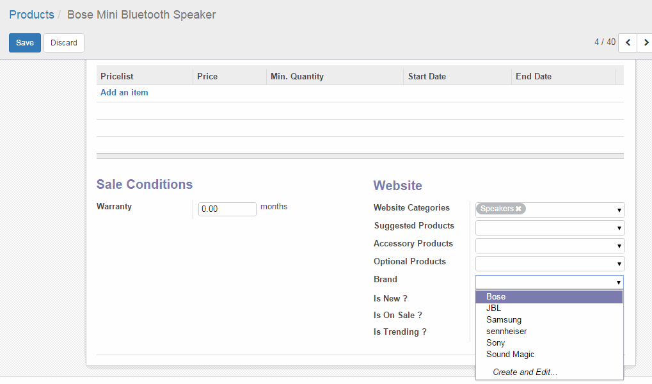Click the Pricelist column header
The image size is (652, 384).
tap(145, 77)
